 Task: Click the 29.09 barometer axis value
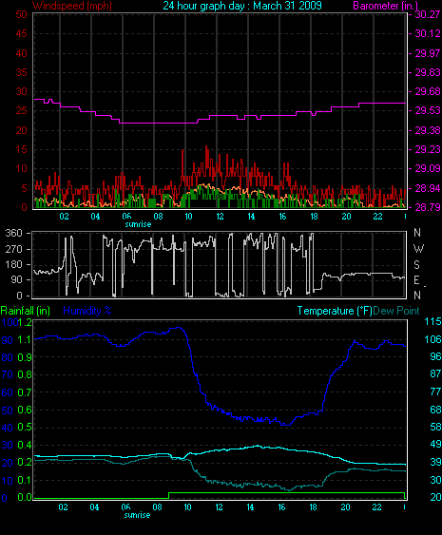(x=428, y=168)
